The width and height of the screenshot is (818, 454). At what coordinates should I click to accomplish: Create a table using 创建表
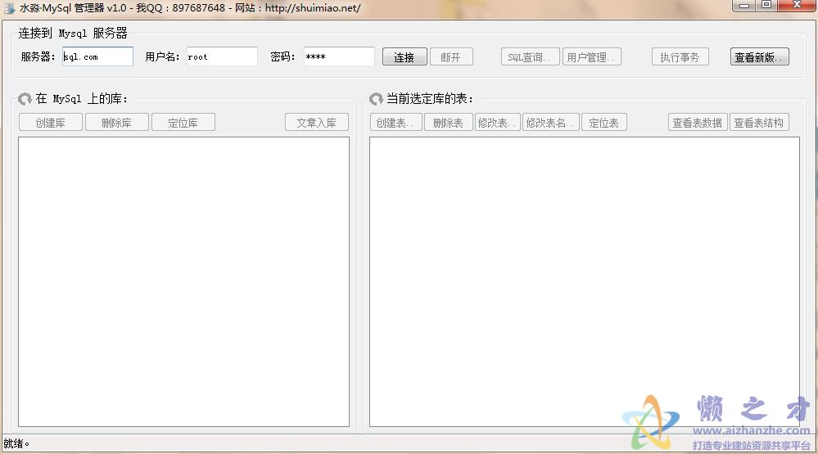[x=396, y=123]
